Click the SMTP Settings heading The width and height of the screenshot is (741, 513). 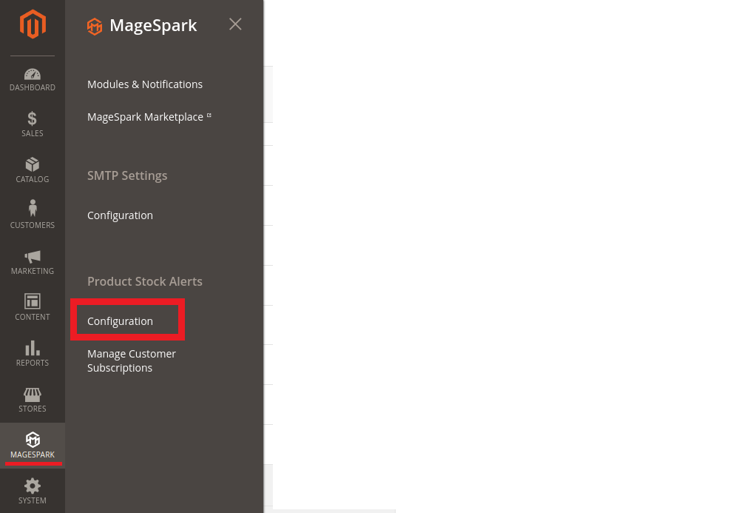pyautogui.click(x=127, y=175)
